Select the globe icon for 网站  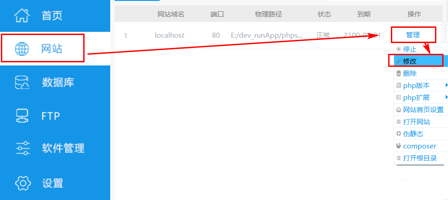[22, 49]
